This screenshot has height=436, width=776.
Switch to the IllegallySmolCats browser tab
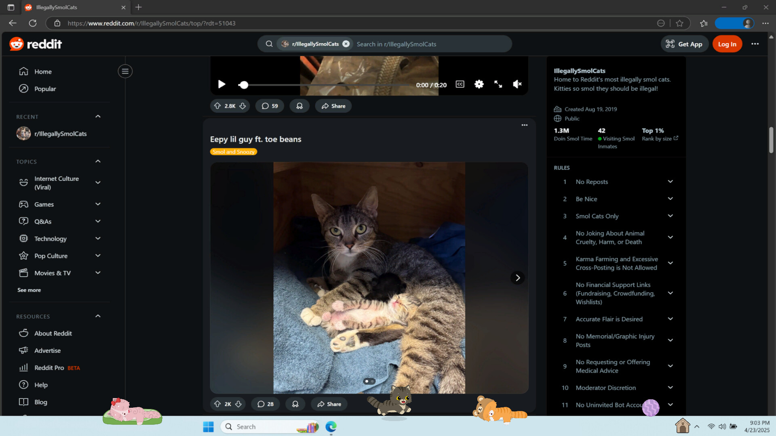(65, 7)
